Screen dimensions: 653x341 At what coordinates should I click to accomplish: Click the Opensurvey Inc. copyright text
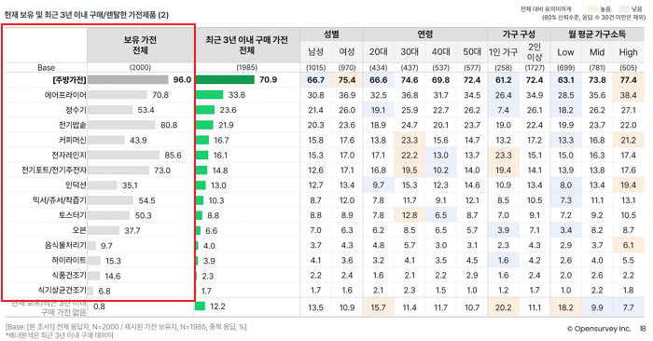pos(599,329)
